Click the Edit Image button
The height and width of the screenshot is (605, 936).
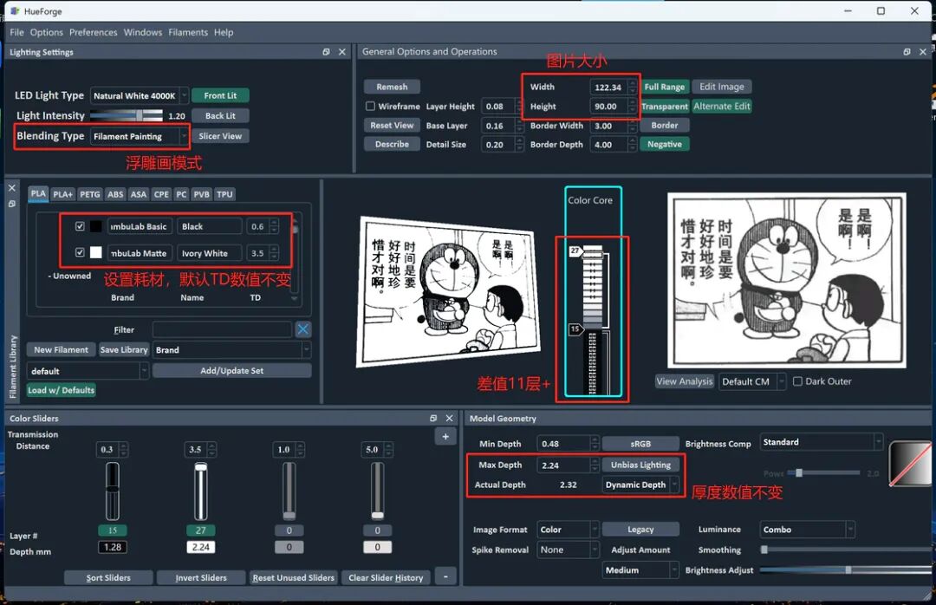point(722,87)
